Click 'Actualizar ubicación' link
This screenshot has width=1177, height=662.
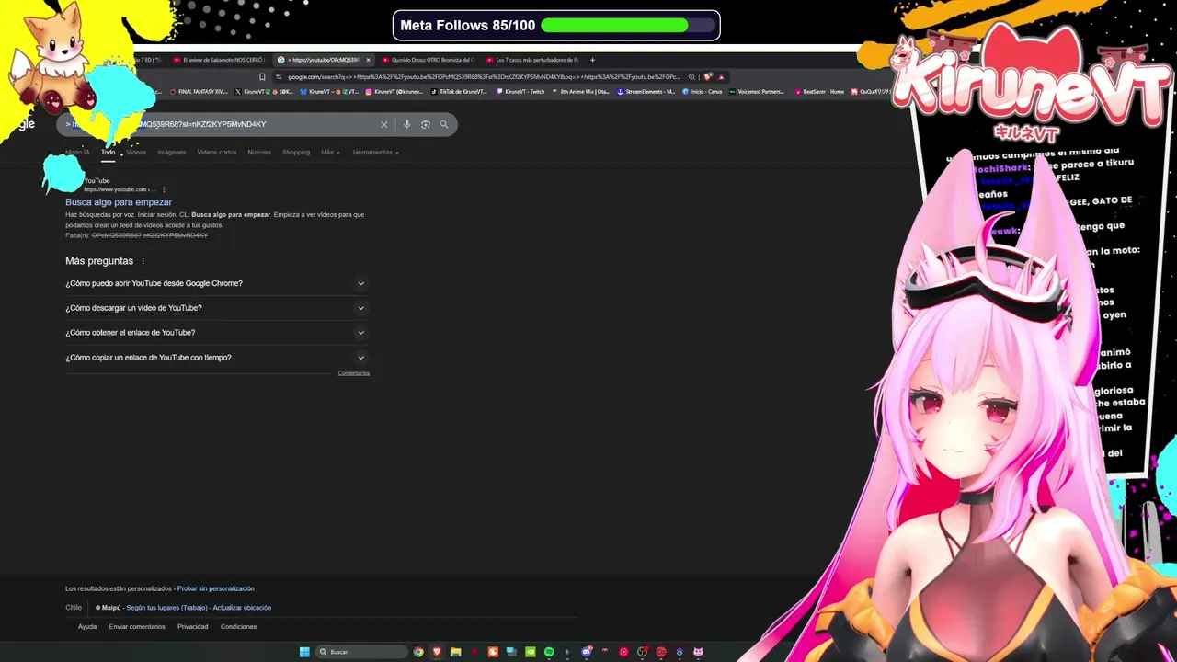[x=242, y=608]
